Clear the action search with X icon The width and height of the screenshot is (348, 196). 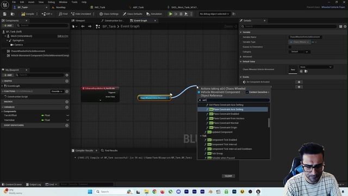[x=200, y=100]
